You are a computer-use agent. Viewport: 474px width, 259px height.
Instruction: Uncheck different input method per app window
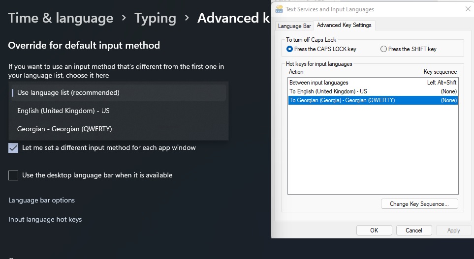[x=13, y=148]
